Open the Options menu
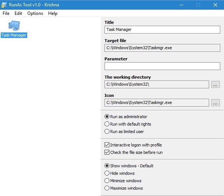The image size is (224, 196). (35, 13)
